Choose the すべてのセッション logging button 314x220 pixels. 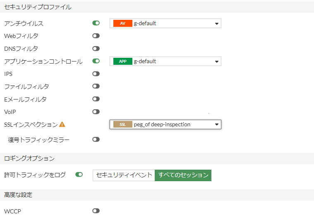coord(183,175)
